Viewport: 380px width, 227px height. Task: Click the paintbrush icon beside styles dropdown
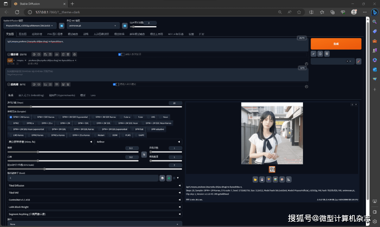tap(359, 61)
